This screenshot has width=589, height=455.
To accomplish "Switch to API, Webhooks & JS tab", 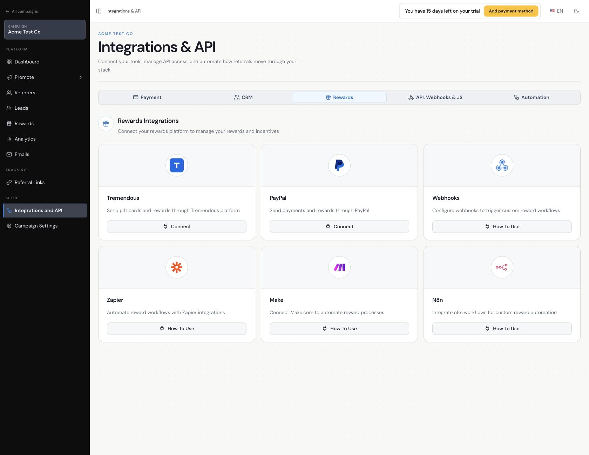I will point(435,97).
